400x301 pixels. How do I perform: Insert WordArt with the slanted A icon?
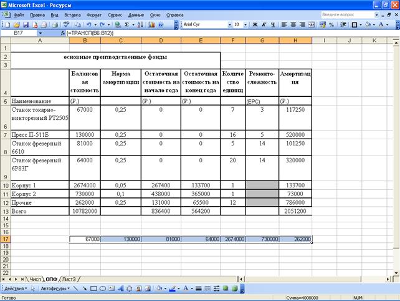pyautogui.click(x=120, y=289)
